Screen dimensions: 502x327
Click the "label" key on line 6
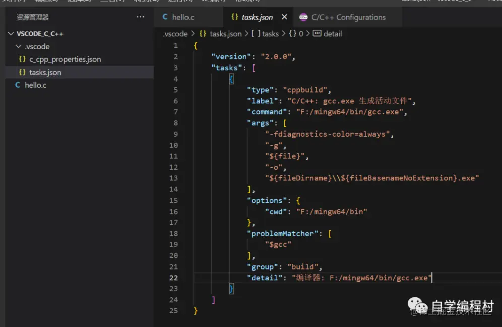coord(262,101)
